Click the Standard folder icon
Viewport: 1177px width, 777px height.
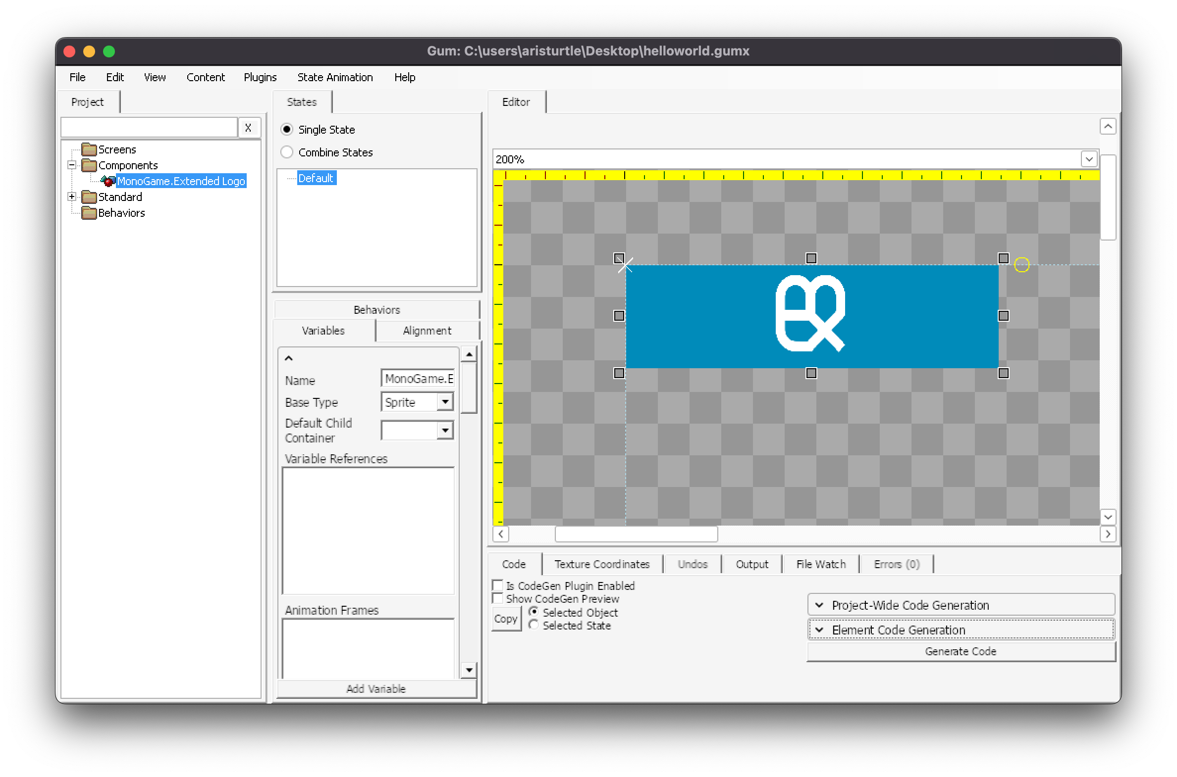[x=89, y=197]
